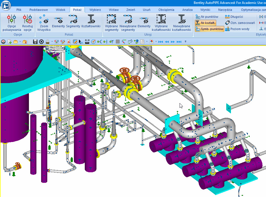Show Kształtowniki in the Pokaż group

pyautogui.click(x=91, y=21)
